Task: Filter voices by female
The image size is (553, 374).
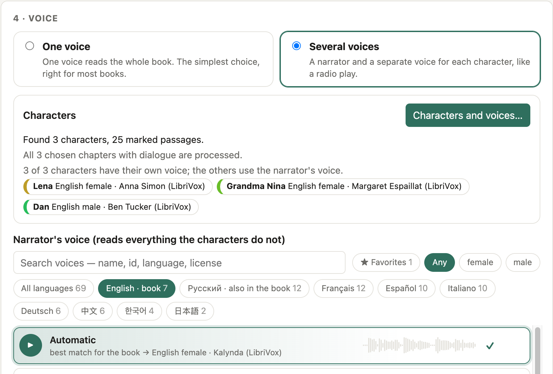Action: [480, 262]
